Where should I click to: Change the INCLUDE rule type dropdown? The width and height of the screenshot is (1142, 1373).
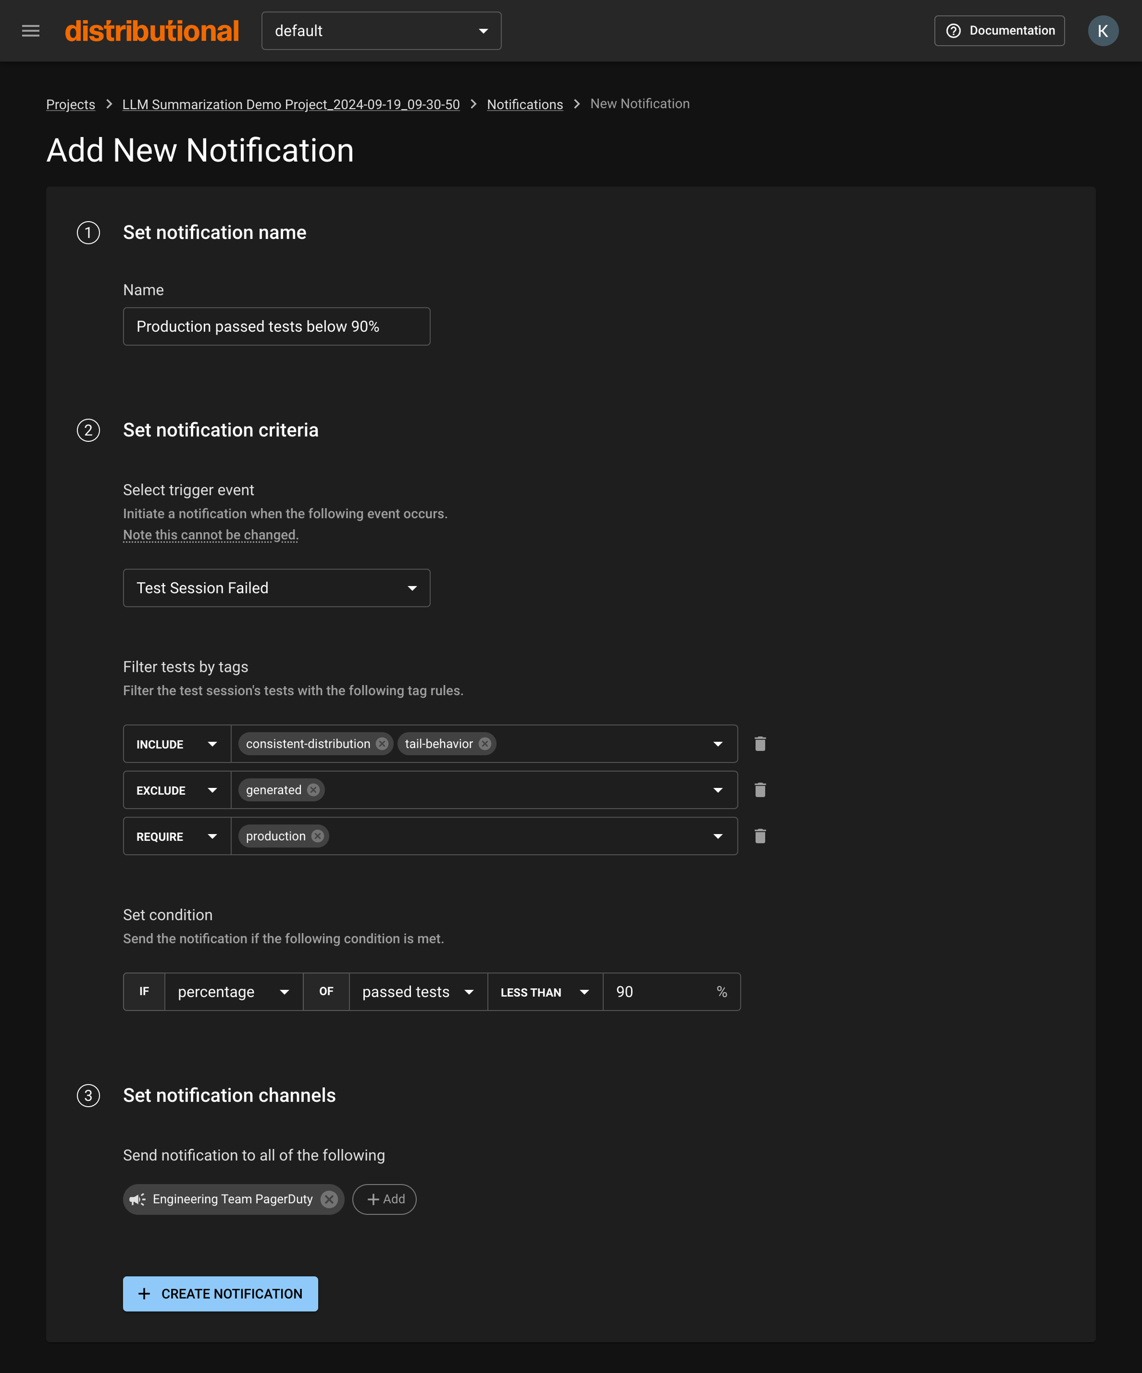pyautogui.click(x=176, y=744)
